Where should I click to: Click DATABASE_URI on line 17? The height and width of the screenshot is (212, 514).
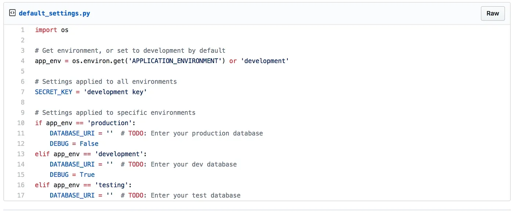click(x=72, y=195)
